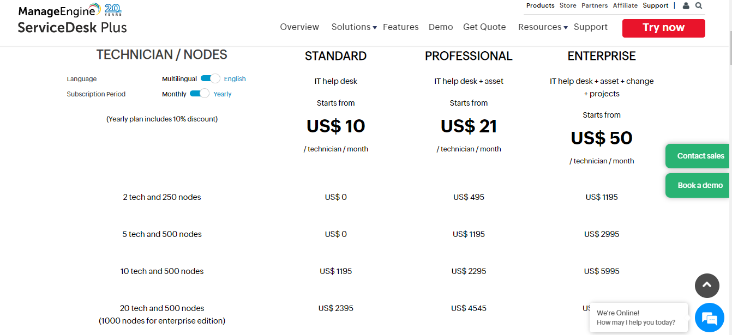This screenshot has width=732, height=335.
Task: Click the Book a demo button
Action: pyautogui.click(x=699, y=185)
